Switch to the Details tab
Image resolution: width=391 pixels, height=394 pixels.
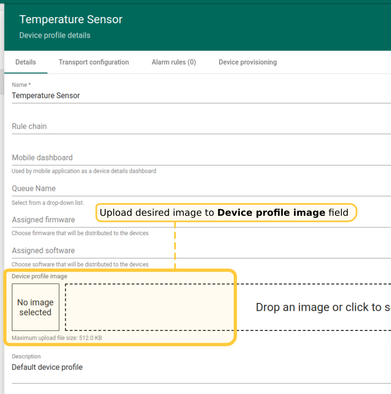25,62
